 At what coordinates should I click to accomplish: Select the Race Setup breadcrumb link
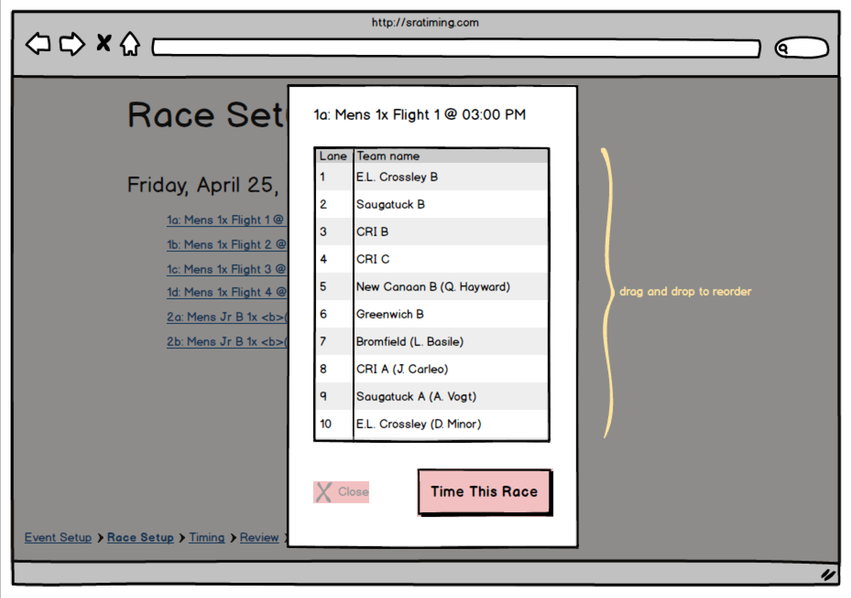140,537
